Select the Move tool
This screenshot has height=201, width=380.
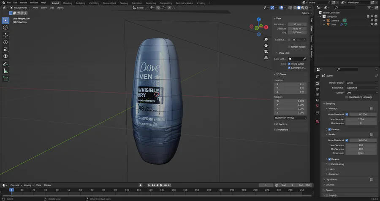tap(5, 35)
